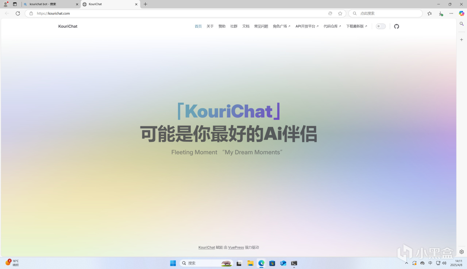This screenshot has width=467, height=269.
Task: Open a new browser tab
Action: pyautogui.click(x=146, y=4)
